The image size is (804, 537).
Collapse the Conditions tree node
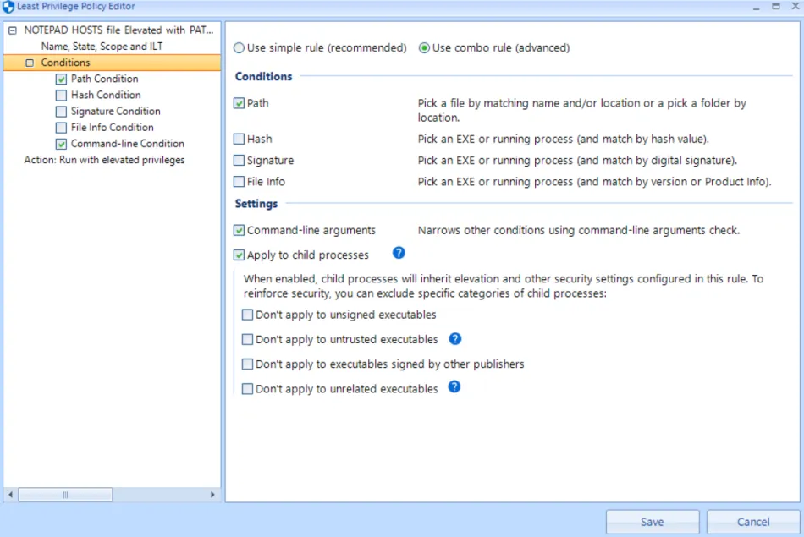pos(30,63)
